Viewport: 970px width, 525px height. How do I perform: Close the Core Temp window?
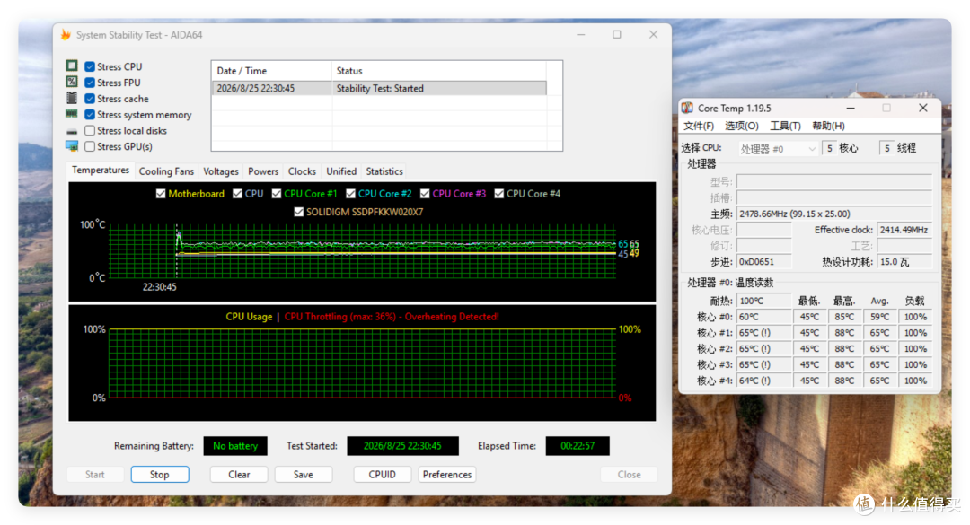[923, 108]
